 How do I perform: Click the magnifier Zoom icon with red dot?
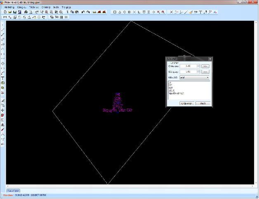61,12
